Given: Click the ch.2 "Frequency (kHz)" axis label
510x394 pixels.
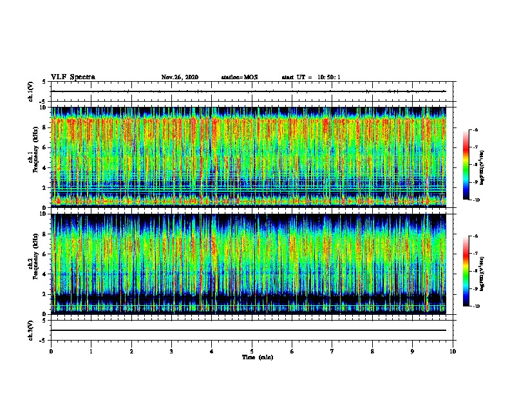Looking at the screenshot, I should pos(35,256).
